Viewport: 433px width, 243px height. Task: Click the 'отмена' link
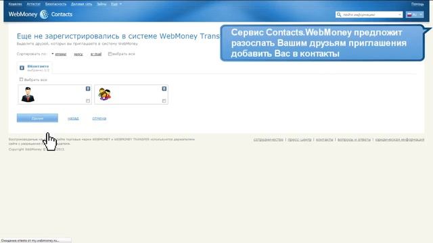99,118
